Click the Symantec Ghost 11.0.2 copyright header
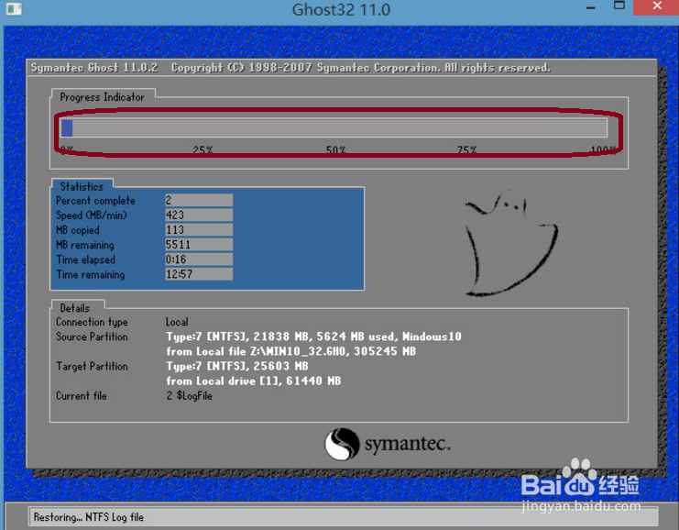 tap(290, 68)
